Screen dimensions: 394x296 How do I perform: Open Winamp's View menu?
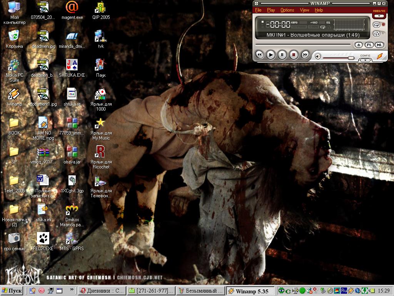point(305,10)
